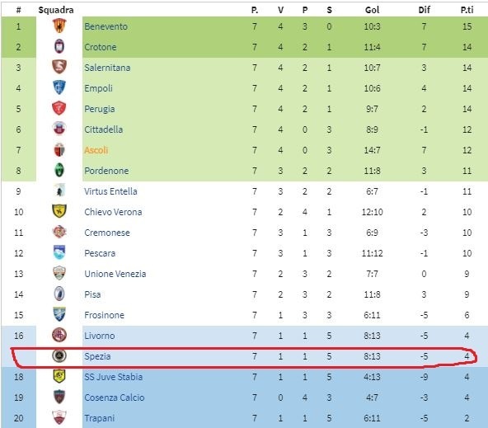The width and height of the screenshot is (488, 428).
Task: Open the Ascoli team link
Action: point(96,150)
